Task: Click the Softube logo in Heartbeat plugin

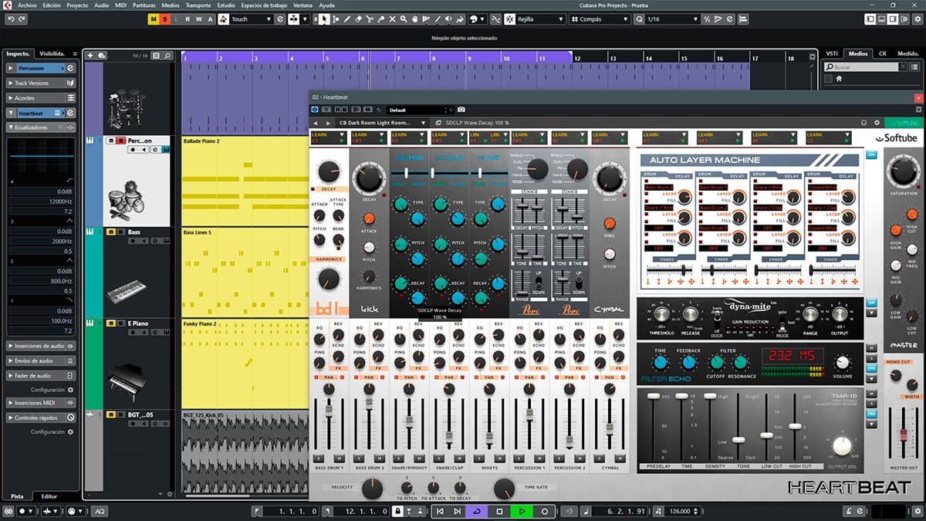Action: click(895, 139)
